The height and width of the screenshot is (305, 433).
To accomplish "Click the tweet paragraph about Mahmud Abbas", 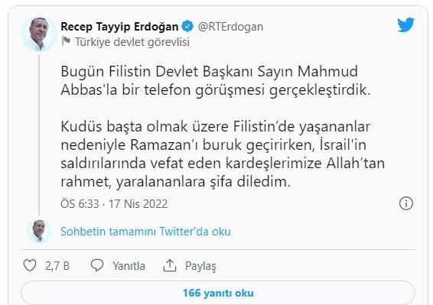I will [x=216, y=80].
